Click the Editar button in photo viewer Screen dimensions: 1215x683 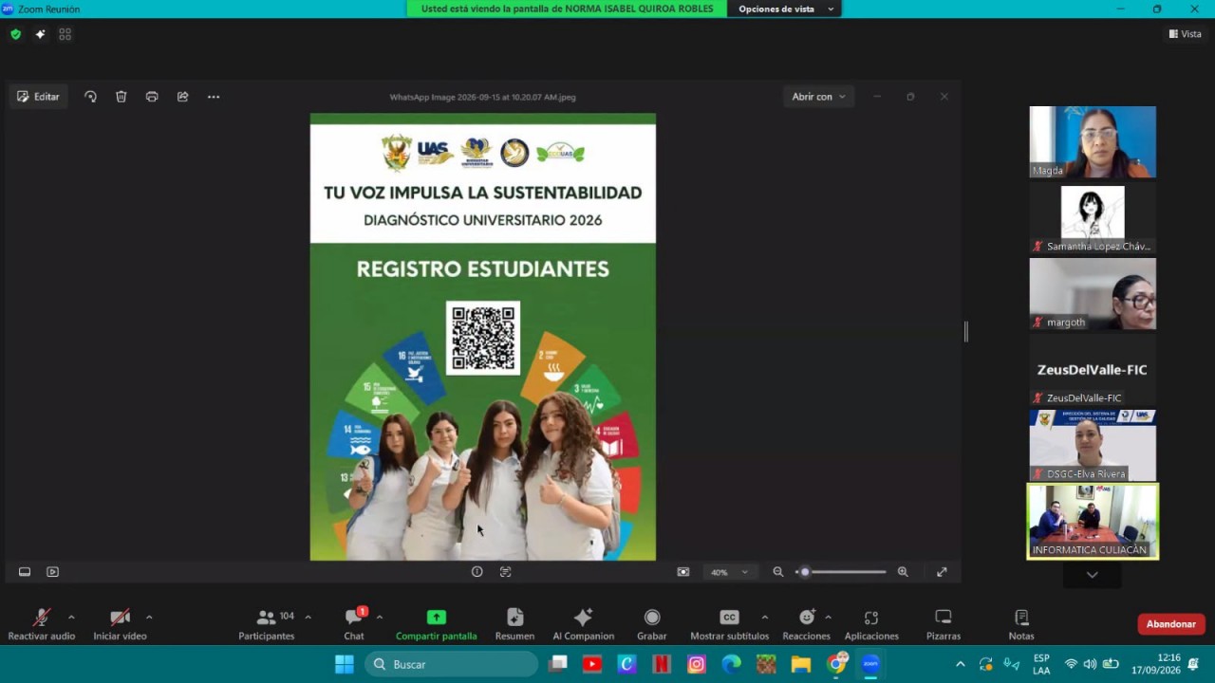(39, 97)
